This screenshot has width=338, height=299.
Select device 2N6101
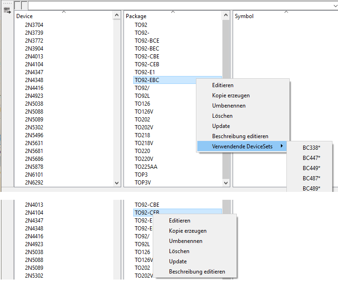click(x=34, y=175)
